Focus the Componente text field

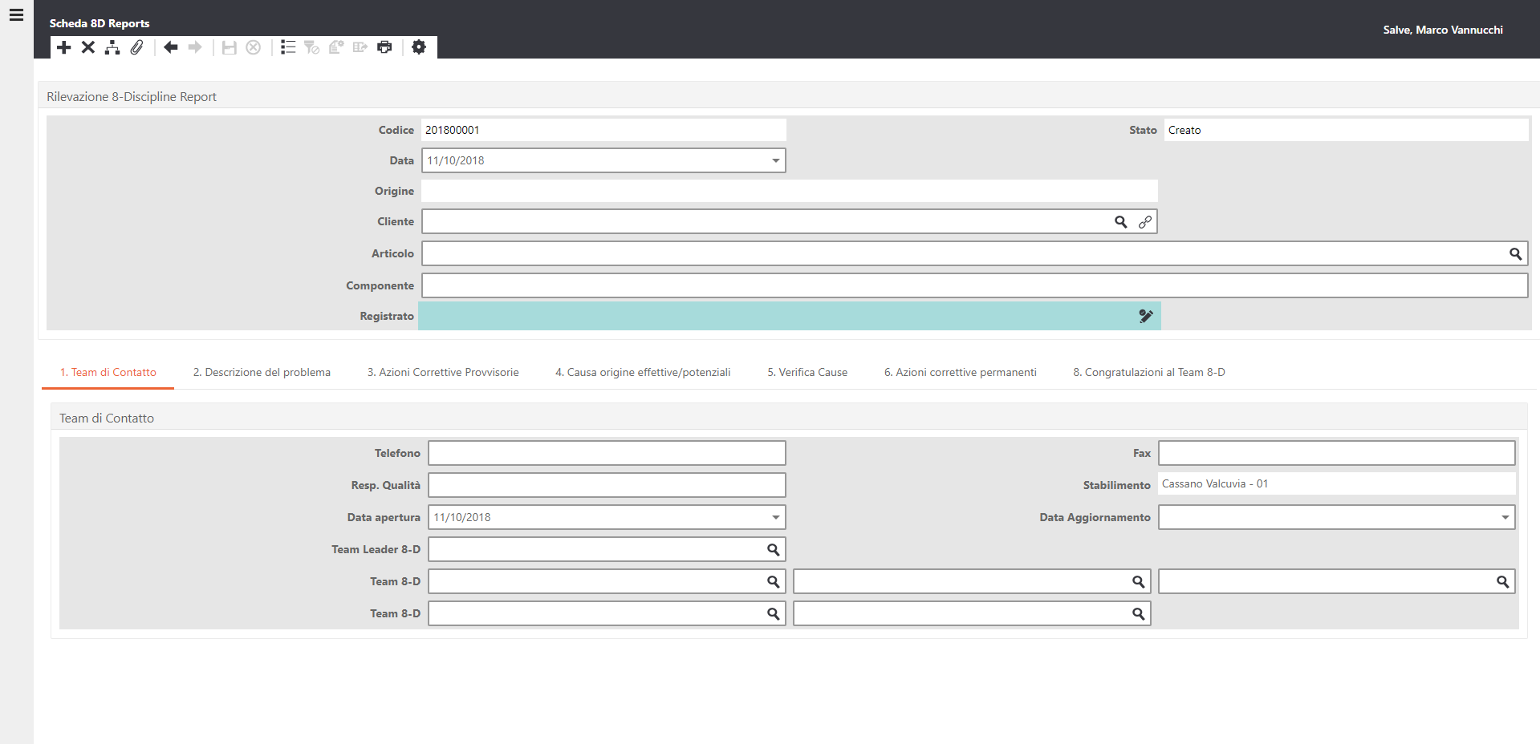point(974,285)
